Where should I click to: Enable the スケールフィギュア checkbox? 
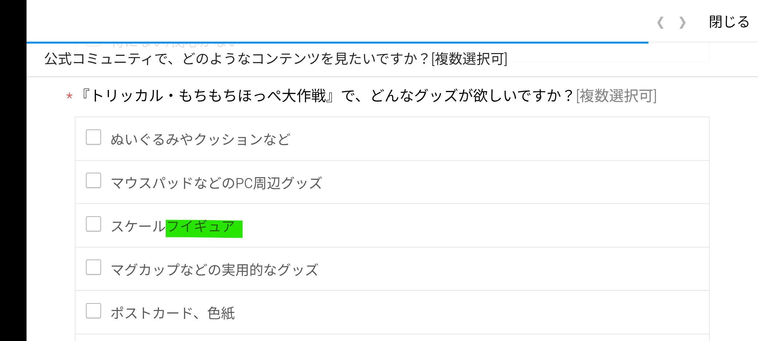click(x=93, y=224)
